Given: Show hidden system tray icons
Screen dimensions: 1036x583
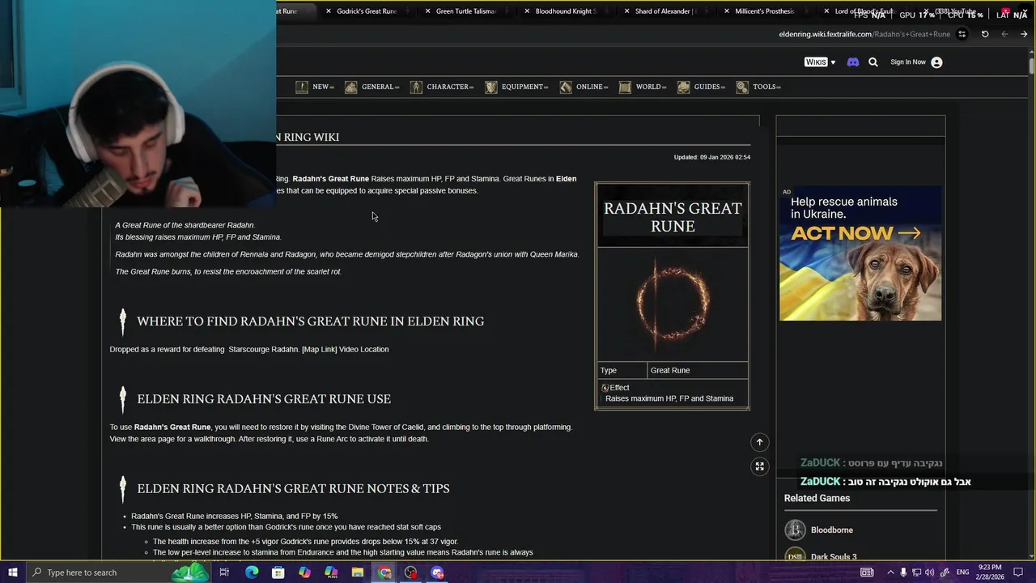Looking at the screenshot, I should coord(890,572).
